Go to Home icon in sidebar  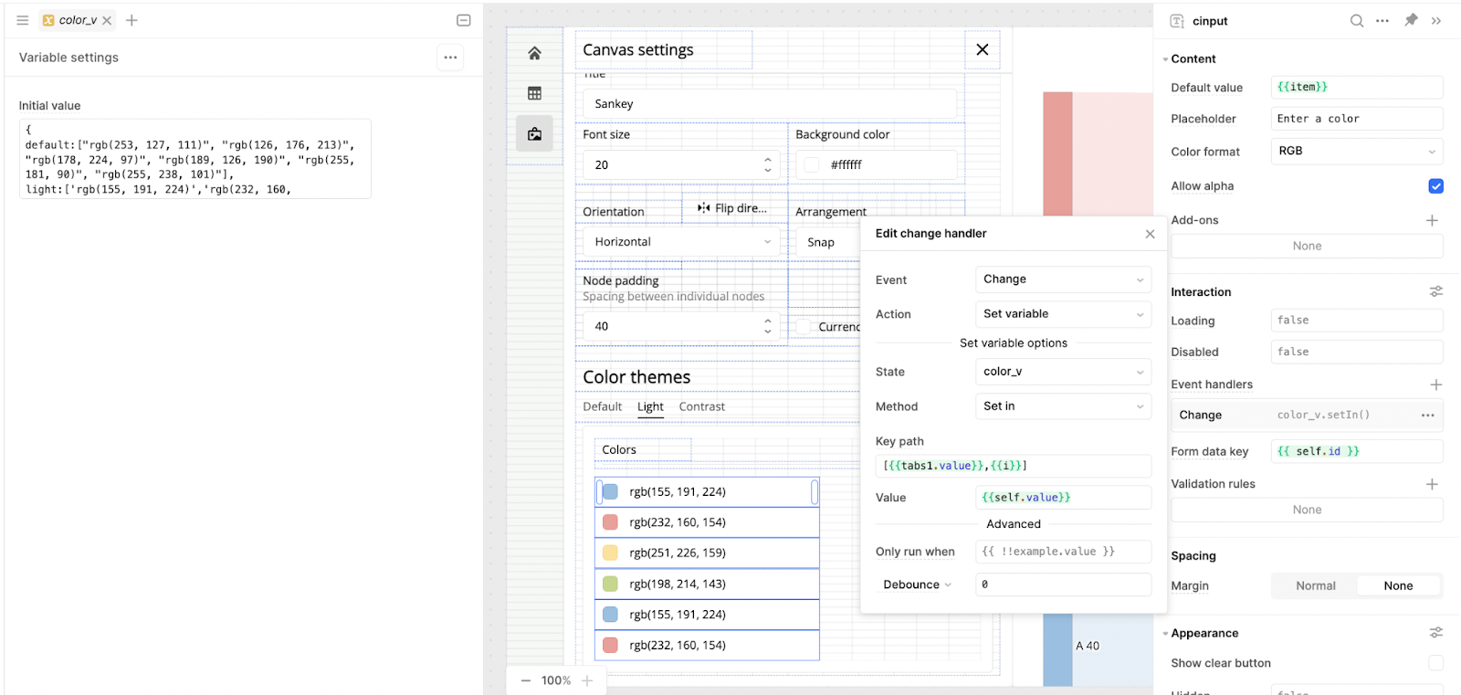coord(534,53)
